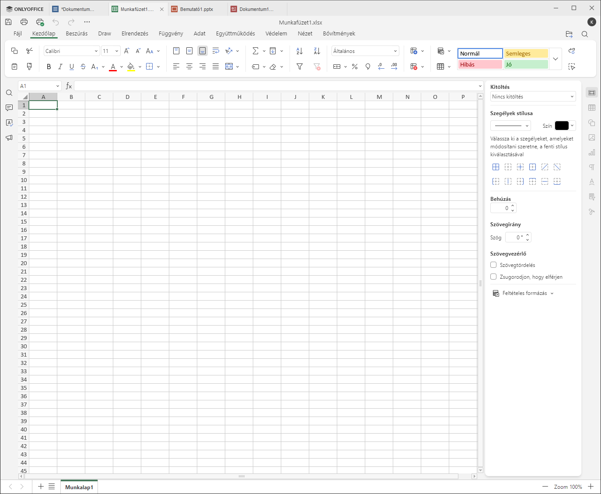Click the Search magnifier at top right
The image size is (601, 494).
coord(585,34)
